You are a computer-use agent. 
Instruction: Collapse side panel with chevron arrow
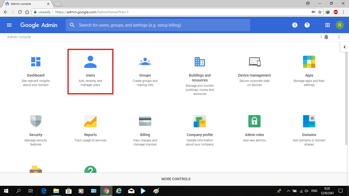click(344, 47)
